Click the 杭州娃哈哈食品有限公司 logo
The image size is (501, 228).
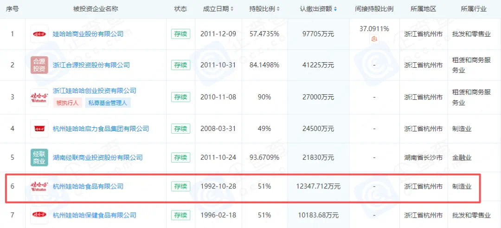[39, 187]
